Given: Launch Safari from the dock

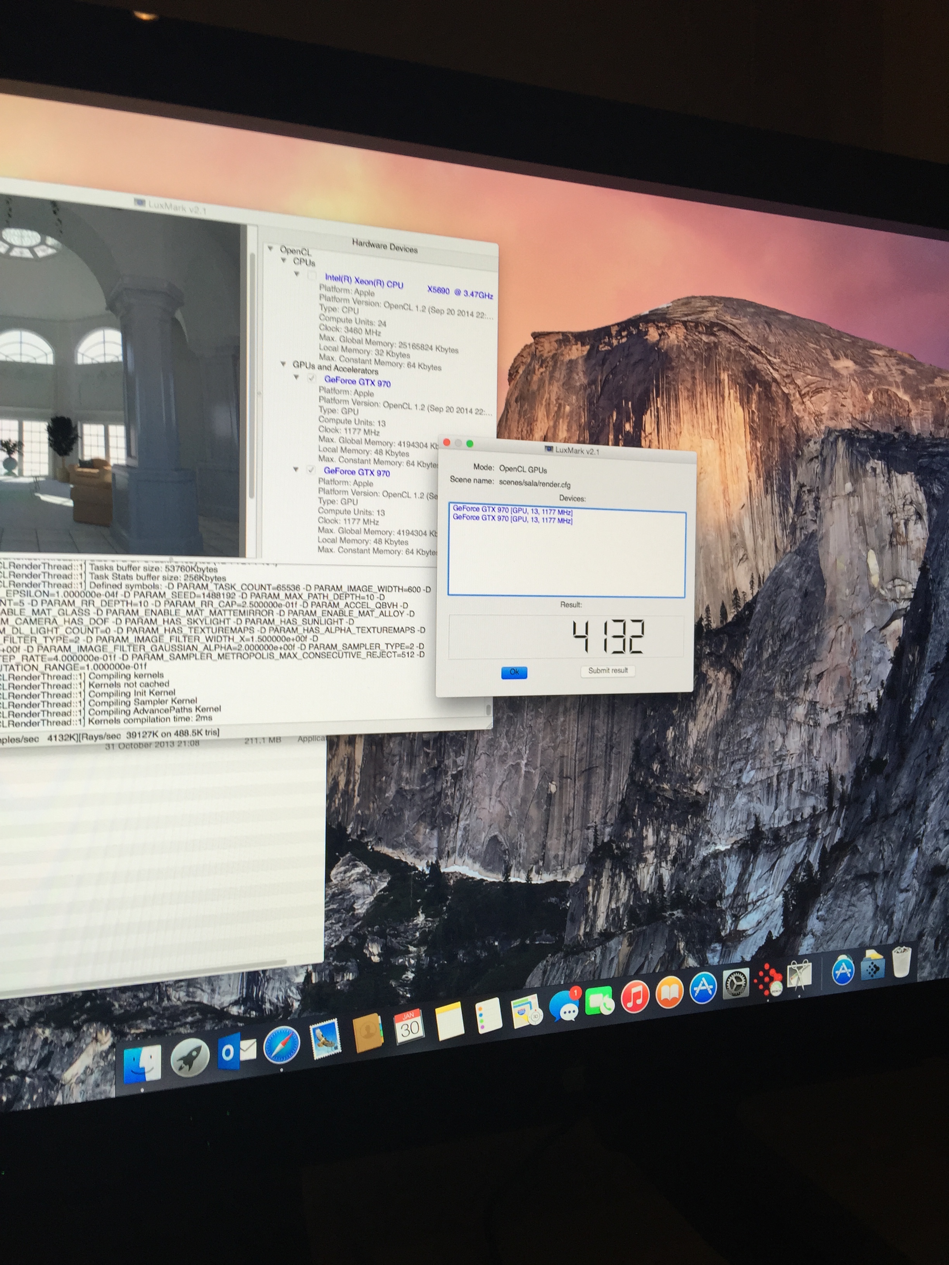Looking at the screenshot, I should [281, 1046].
